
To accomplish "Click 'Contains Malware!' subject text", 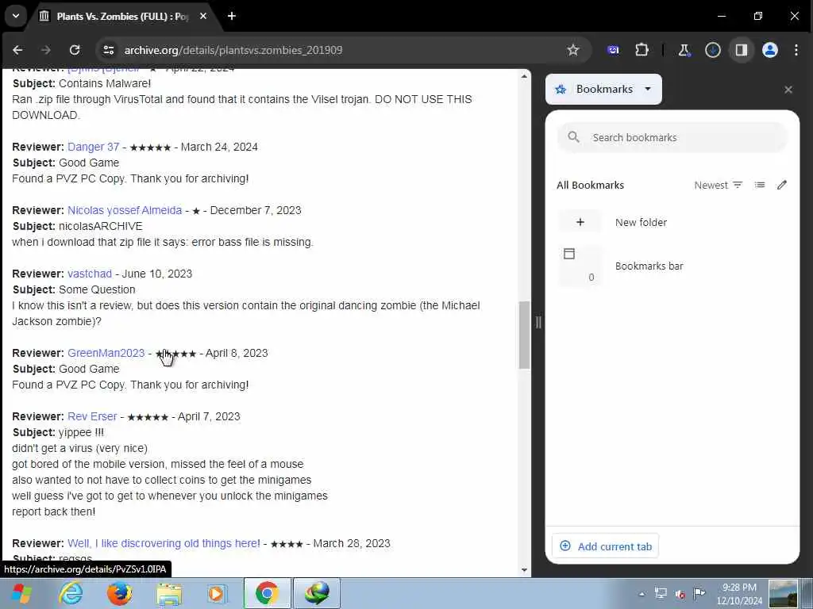I will click(x=105, y=83).
